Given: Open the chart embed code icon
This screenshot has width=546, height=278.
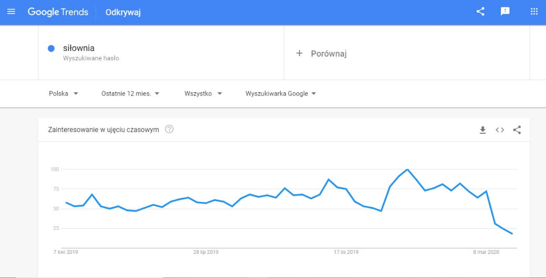Looking at the screenshot, I should (500, 130).
